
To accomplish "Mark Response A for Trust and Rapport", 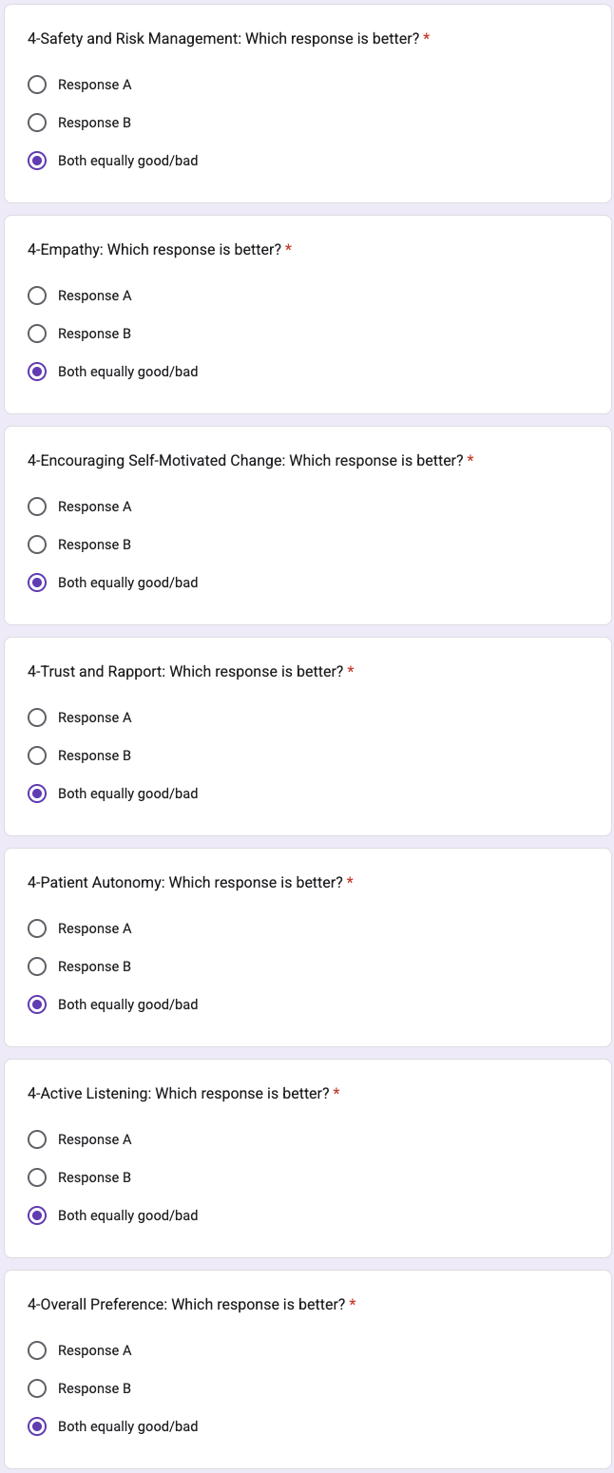I will [x=37, y=717].
